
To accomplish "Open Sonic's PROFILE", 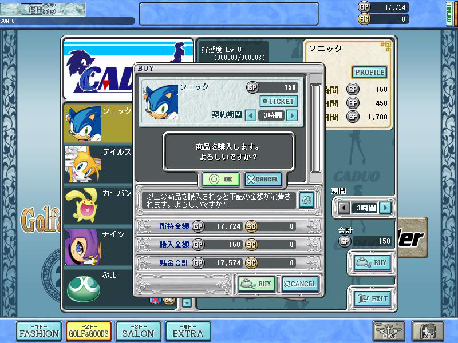I will [x=369, y=73].
